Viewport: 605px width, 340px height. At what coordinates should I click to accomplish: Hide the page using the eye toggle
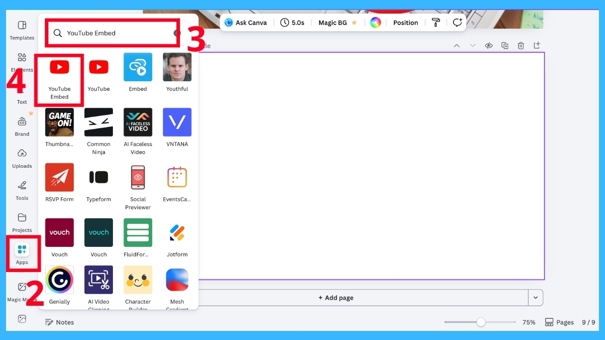(489, 45)
